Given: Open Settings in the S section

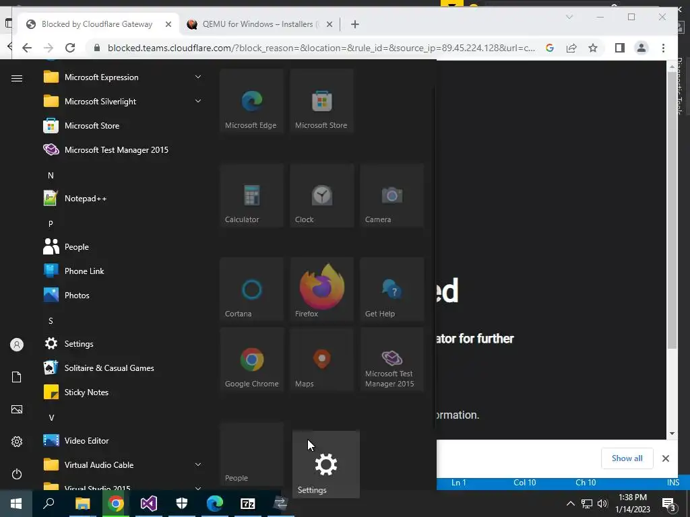Looking at the screenshot, I should pos(123,343).
